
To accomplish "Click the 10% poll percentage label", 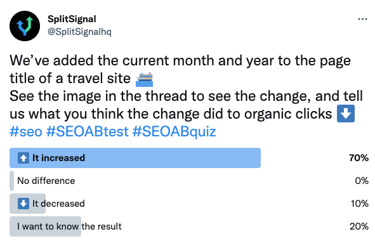I will coord(360,204).
